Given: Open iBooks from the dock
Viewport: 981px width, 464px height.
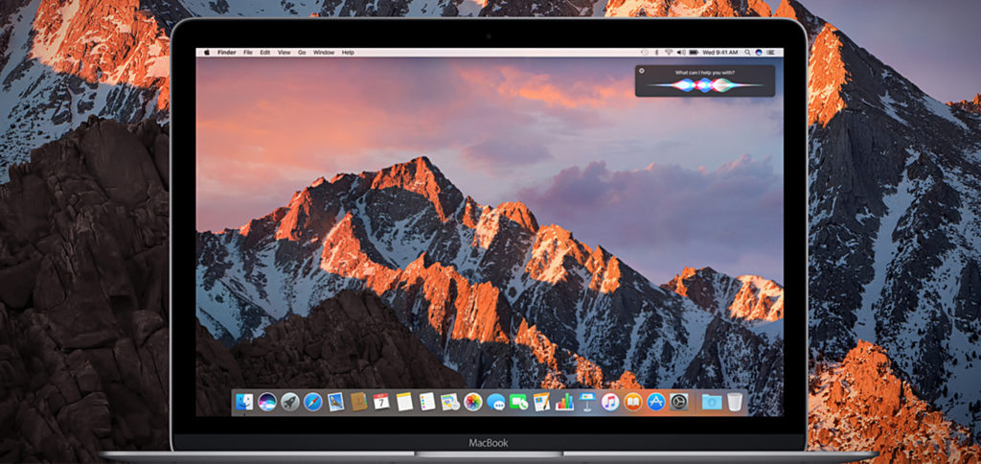Looking at the screenshot, I should [x=632, y=402].
